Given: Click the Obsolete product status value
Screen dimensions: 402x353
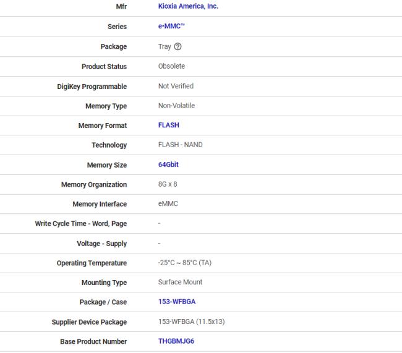Looking at the screenshot, I should click(x=171, y=66).
